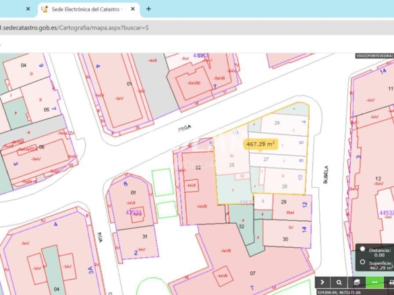Switch to Sede Electrónica del Catastro tab
Screen dimensions: 394x295
86,9
